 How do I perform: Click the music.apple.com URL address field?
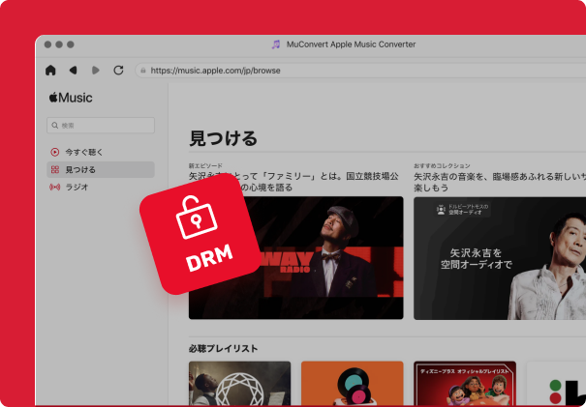coord(360,71)
